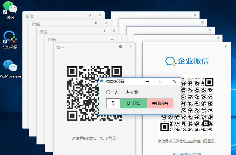This screenshot has width=236, height=155.
Task: Close the frontmost 微信 login window
Action: (x=131, y=46)
